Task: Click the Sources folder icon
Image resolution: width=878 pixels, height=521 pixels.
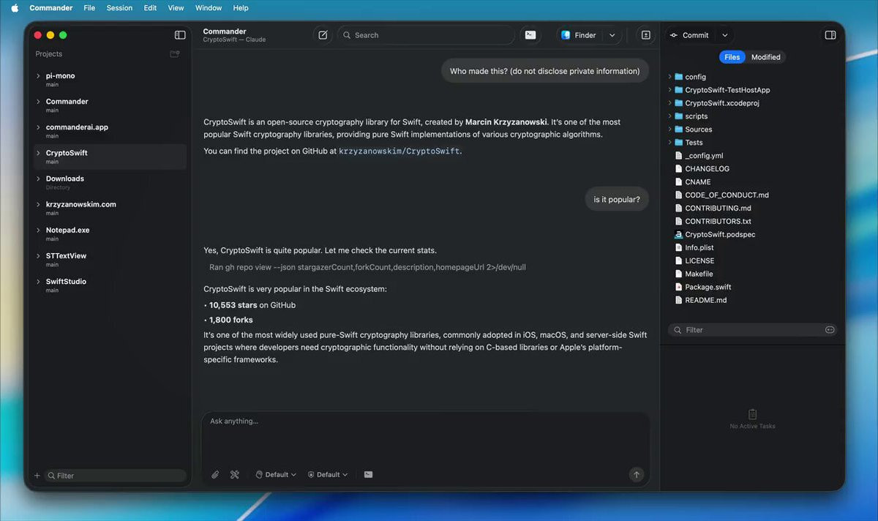Action: pyautogui.click(x=678, y=130)
